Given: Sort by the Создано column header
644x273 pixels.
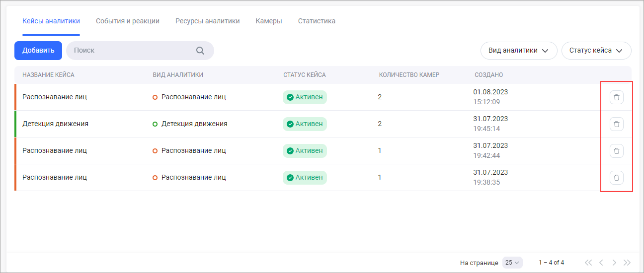Looking at the screenshot, I should click(488, 75).
